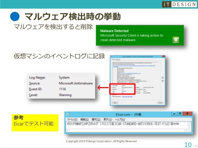Click the up arrow button in Event Properties
Image resolution: width=198 pixels, height=148 pixels.
(163, 78)
